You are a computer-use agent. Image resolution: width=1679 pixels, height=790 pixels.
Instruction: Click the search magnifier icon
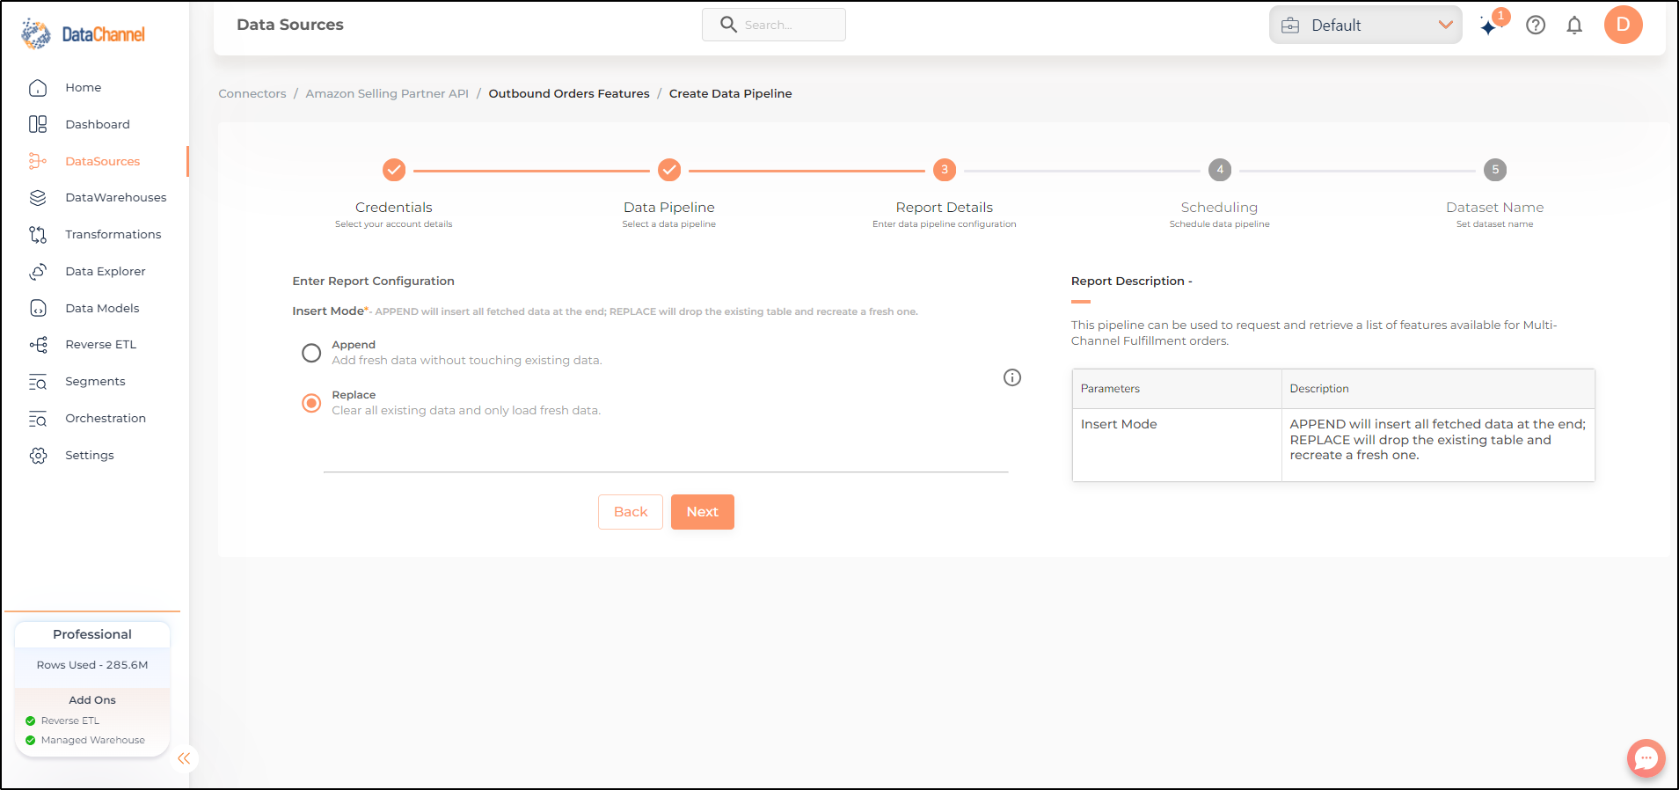tap(728, 25)
